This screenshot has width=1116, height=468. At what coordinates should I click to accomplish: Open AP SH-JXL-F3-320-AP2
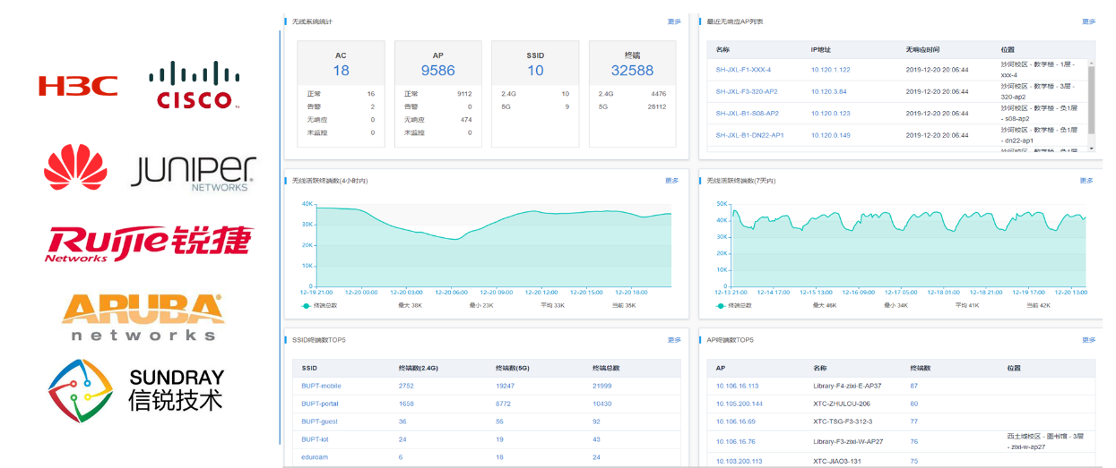746,91
